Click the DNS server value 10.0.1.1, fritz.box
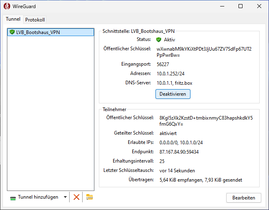 click(x=175, y=83)
